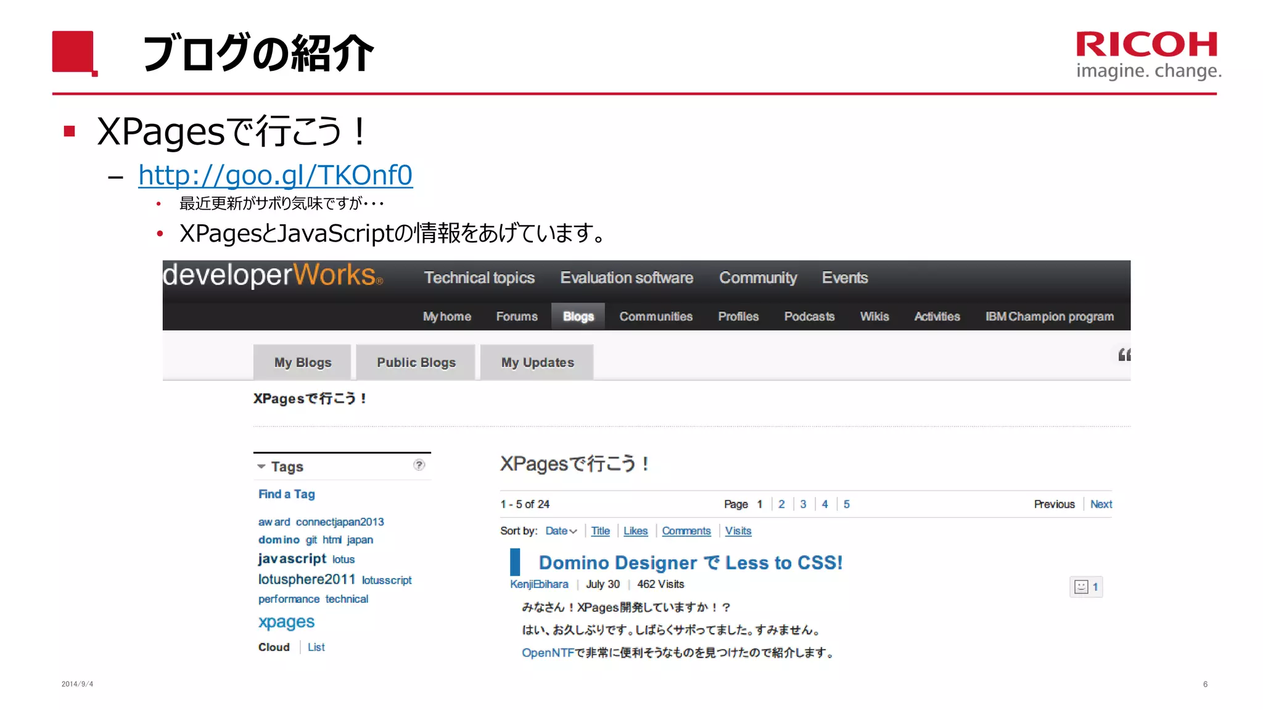Image resolution: width=1263 pixels, height=710 pixels.
Task: Click the Next page link
Action: [1101, 504]
